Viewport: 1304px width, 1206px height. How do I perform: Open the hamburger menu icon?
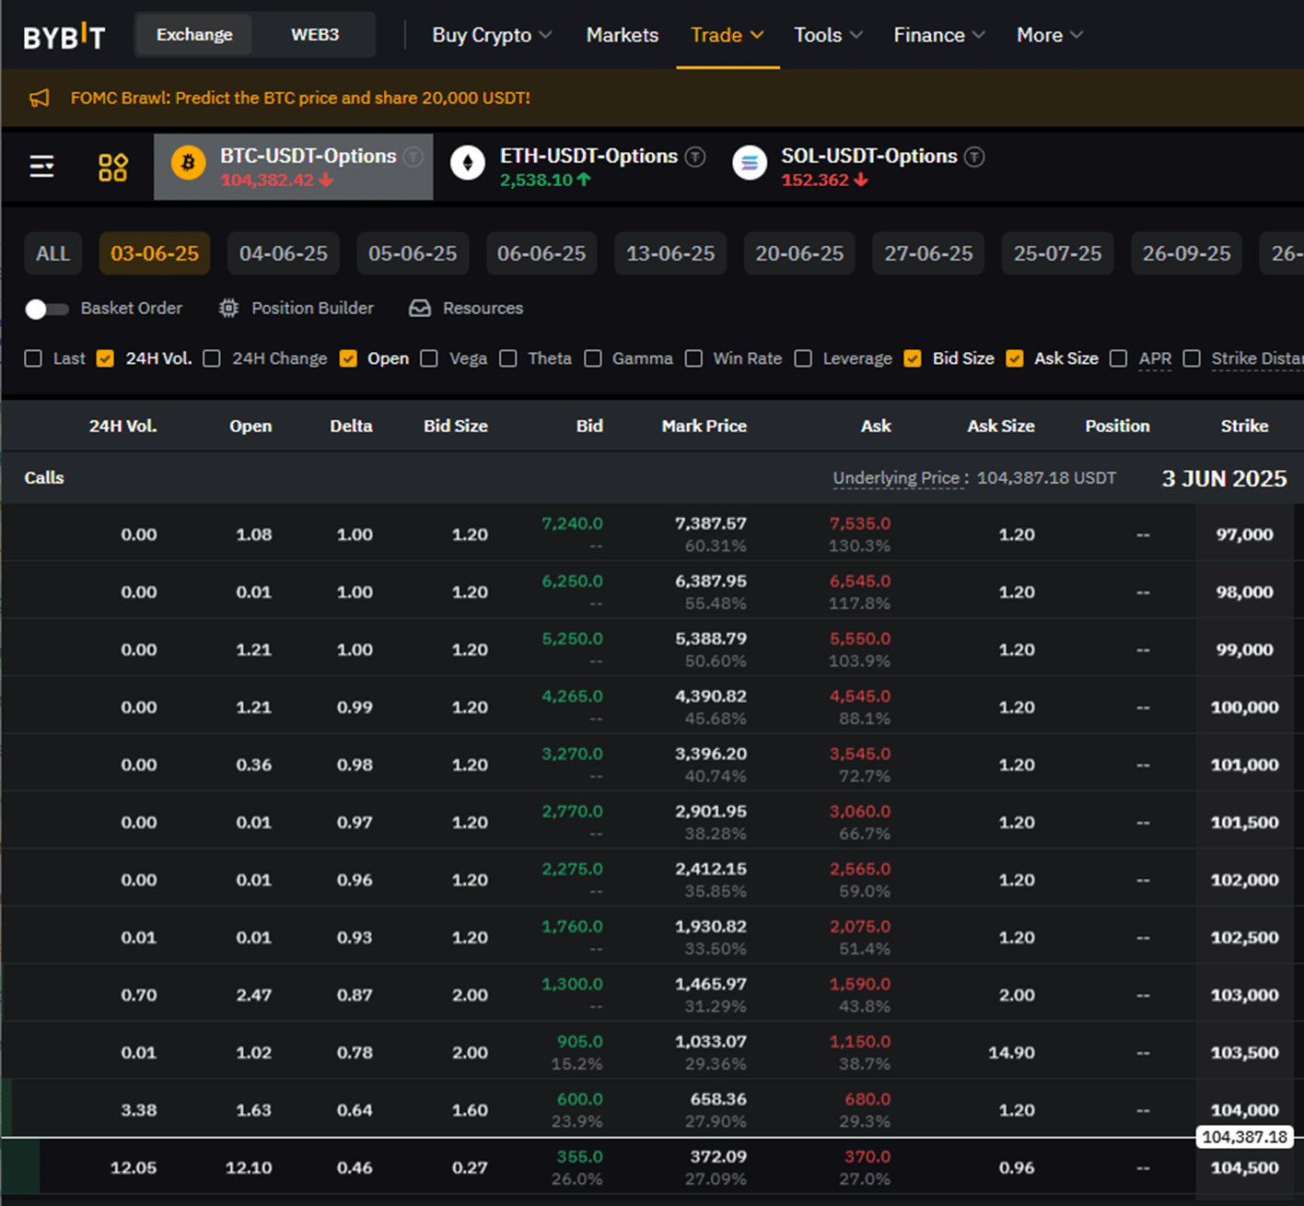click(41, 167)
